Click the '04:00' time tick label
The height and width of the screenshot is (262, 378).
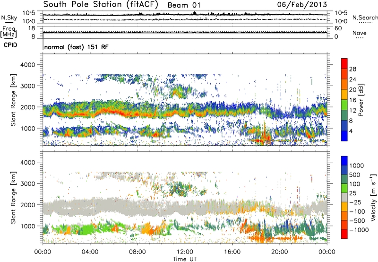[90, 252]
